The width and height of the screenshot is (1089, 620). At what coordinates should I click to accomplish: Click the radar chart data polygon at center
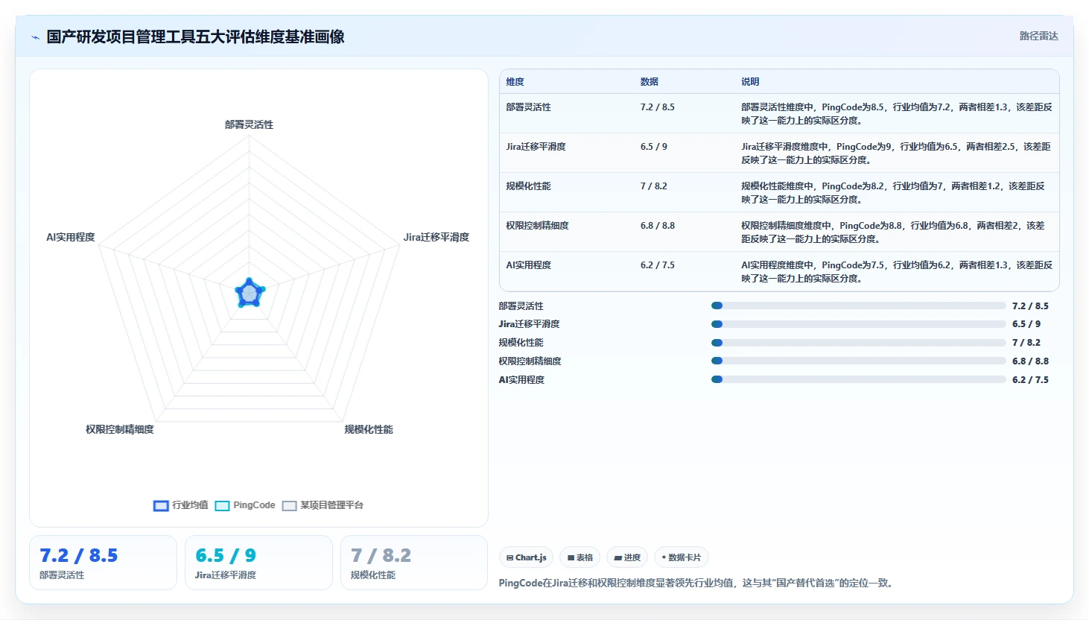[x=250, y=294]
